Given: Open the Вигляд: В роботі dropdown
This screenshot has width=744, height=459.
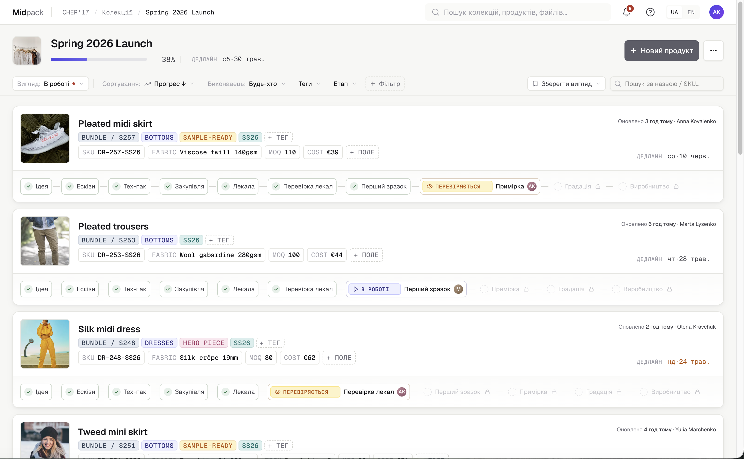Looking at the screenshot, I should [x=50, y=84].
